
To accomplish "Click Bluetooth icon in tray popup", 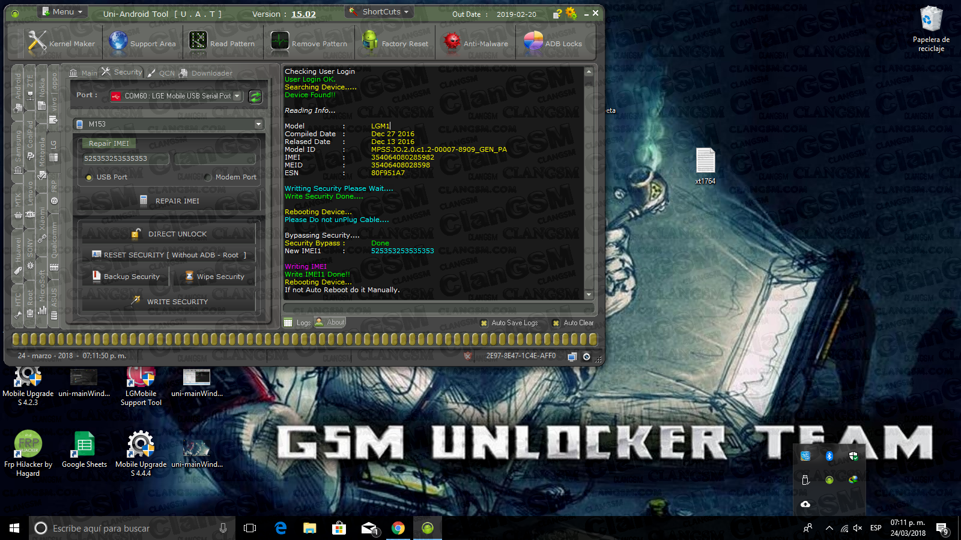I will pos(829,456).
